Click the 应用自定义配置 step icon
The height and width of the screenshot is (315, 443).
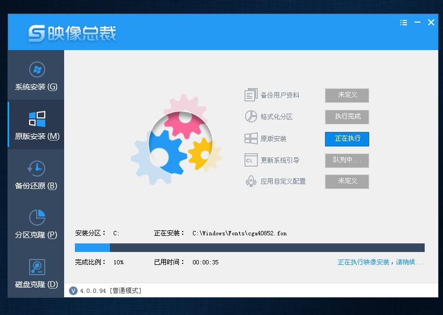[251, 181]
